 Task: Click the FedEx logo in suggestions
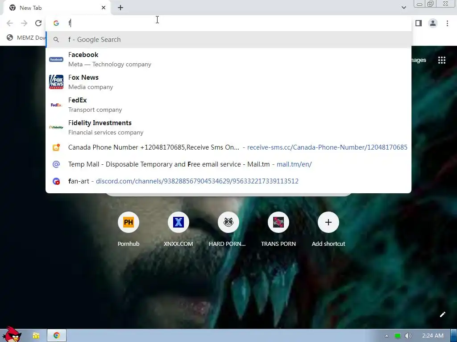pyautogui.click(x=56, y=105)
